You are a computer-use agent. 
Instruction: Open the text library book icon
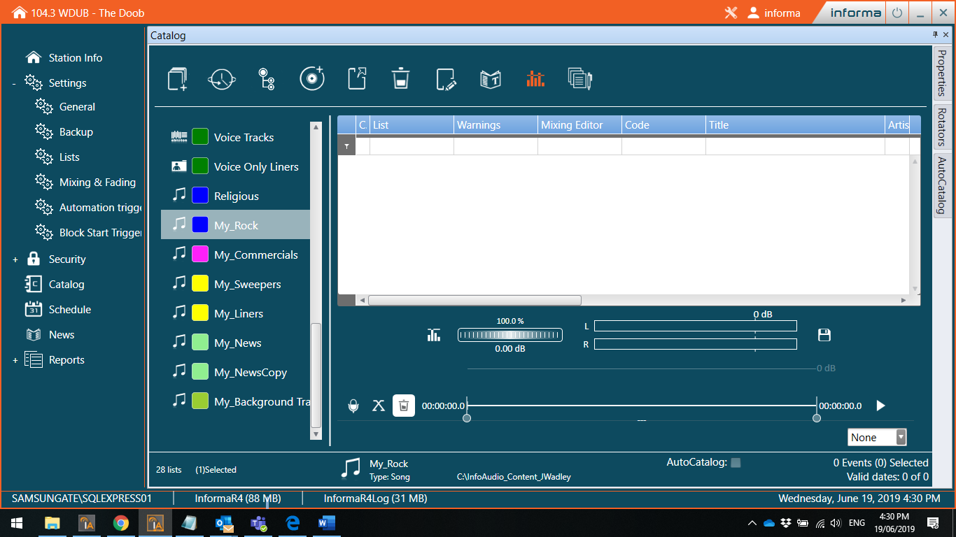(491, 78)
